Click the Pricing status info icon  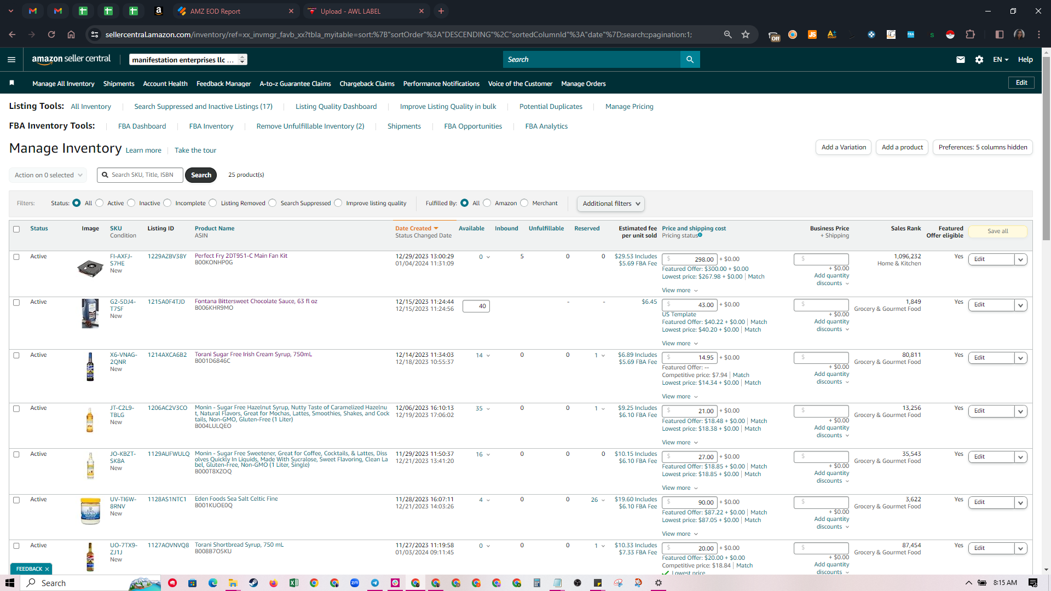click(700, 235)
